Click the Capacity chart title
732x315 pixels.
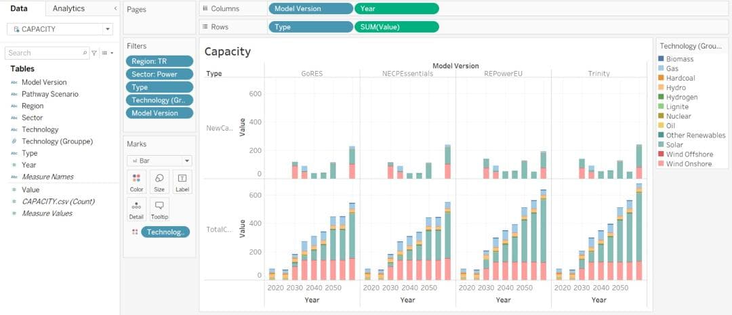click(x=227, y=51)
